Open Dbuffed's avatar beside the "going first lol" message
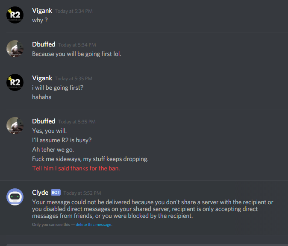Viewport: 288px width, 246px height. point(15,49)
